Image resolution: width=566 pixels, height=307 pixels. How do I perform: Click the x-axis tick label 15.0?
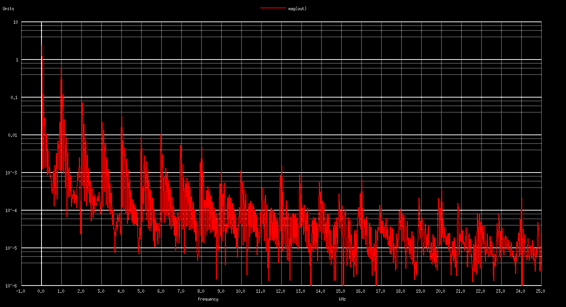[x=340, y=291]
